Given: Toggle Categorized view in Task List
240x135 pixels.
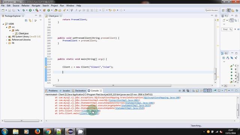Looking at the screenshot, I should [x=232, y=20].
